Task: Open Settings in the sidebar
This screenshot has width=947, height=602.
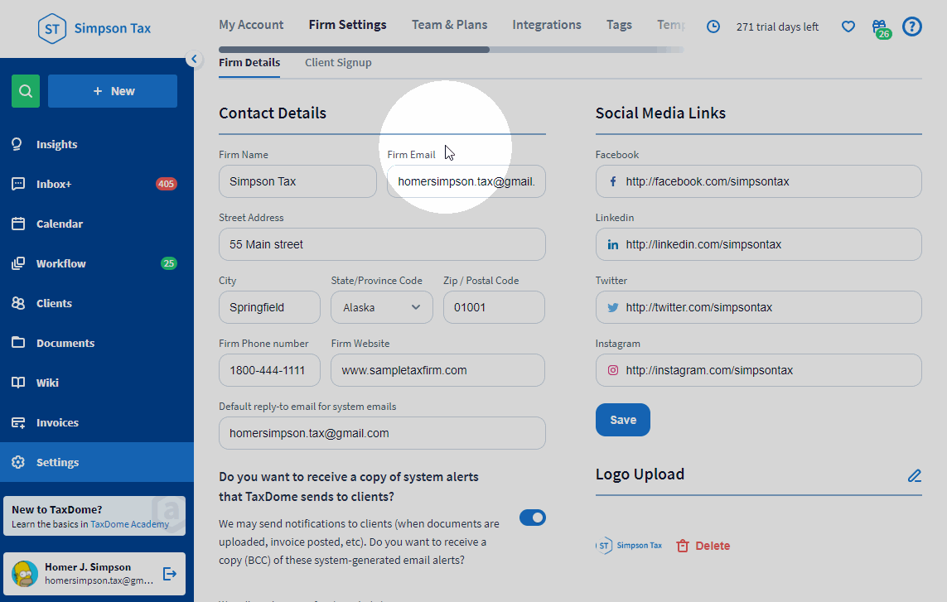Action: (97, 462)
